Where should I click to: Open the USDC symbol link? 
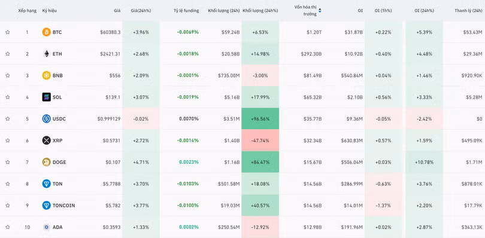coord(59,118)
